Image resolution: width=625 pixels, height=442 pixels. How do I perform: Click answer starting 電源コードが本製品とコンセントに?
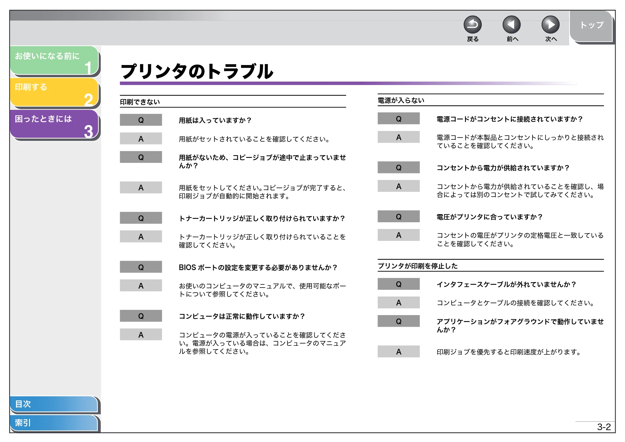click(x=520, y=142)
